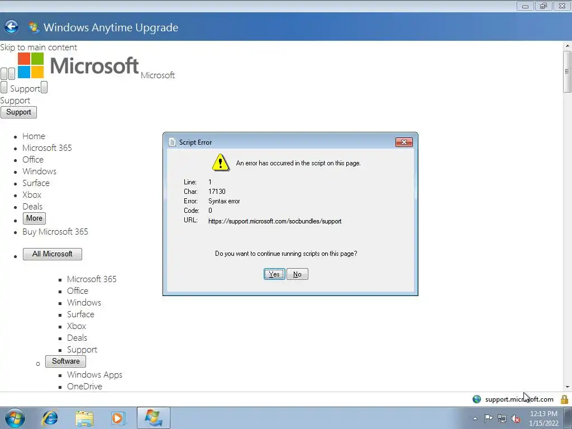Click the Support button below the header

(x=18, y=112)
